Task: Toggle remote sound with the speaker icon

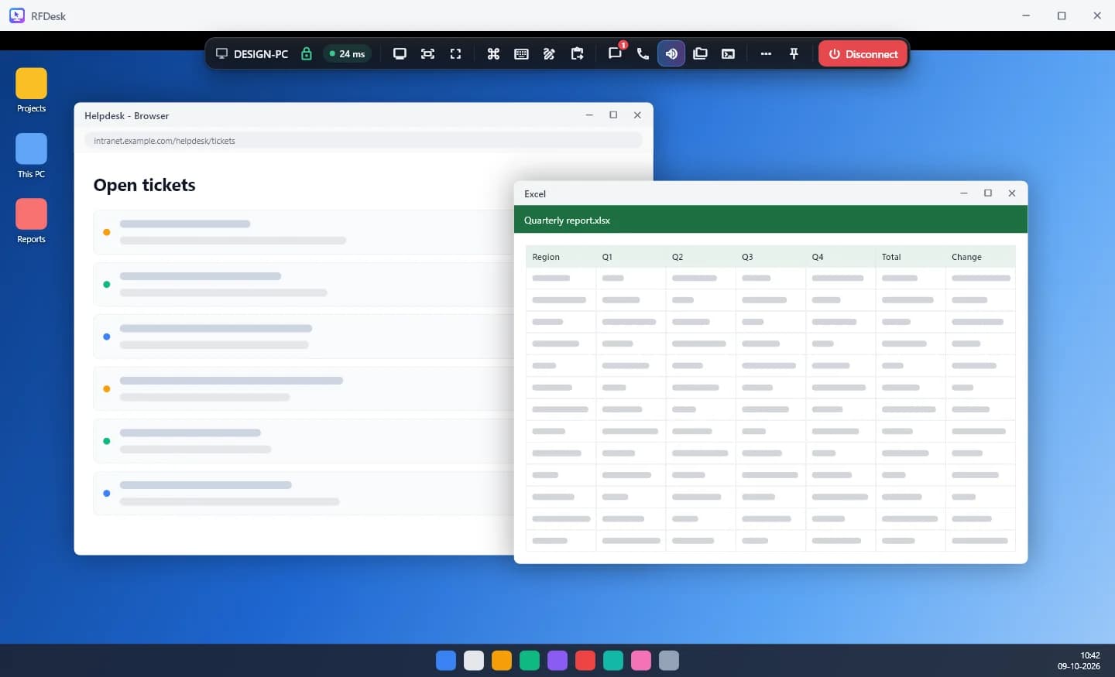Action: point(671,54)
